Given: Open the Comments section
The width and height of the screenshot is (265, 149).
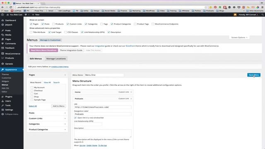Looking at the screenshot, I should pos(10,43).
